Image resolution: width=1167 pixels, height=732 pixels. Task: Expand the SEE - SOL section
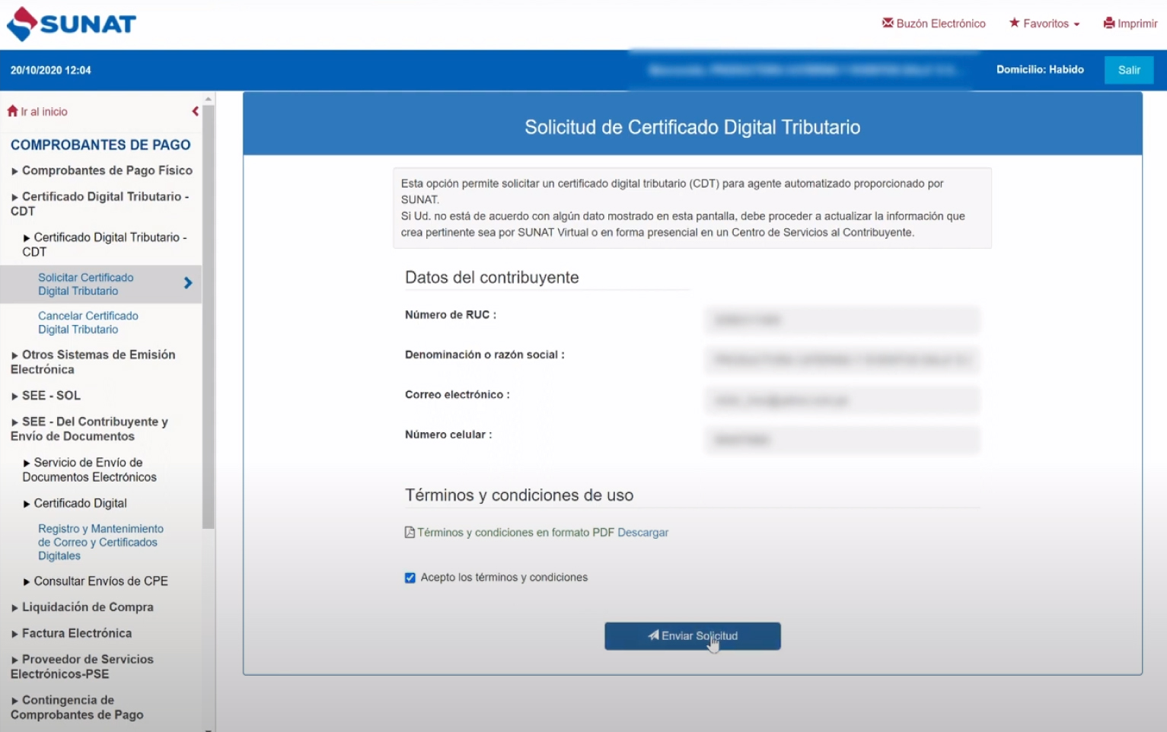tap(51, 396)
